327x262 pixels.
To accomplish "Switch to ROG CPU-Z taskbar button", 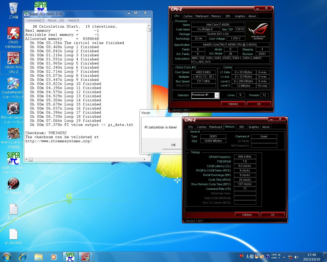I will (x=85, y=257).
